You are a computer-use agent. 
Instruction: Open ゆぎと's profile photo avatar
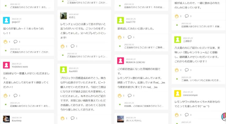pyautogui.click(x=63, y=16)
